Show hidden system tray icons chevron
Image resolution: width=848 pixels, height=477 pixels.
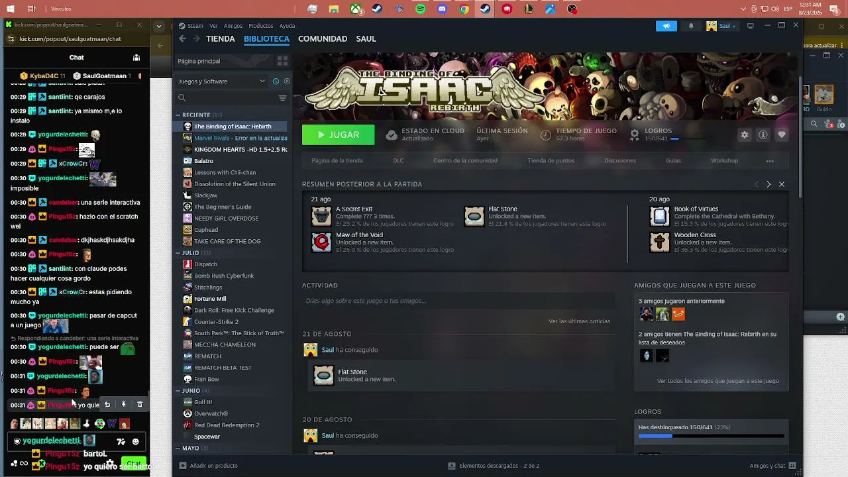coord(744,9)
